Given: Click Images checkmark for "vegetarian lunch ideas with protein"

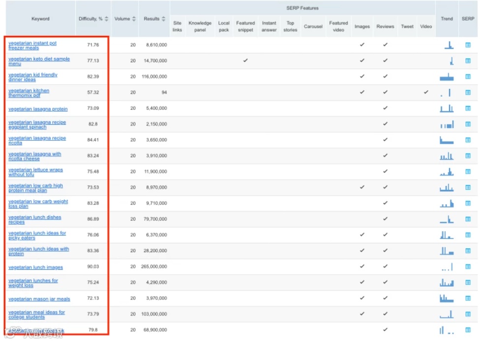Looking at the screenshot, I should point(362,250).
